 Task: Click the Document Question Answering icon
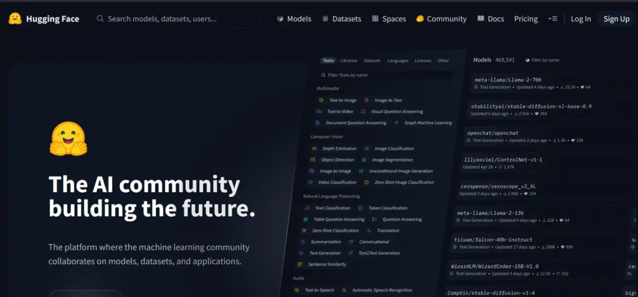coord(318,122)
